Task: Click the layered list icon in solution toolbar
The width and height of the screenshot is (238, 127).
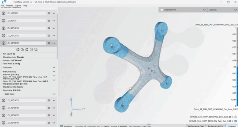Action: pos(22,50)
